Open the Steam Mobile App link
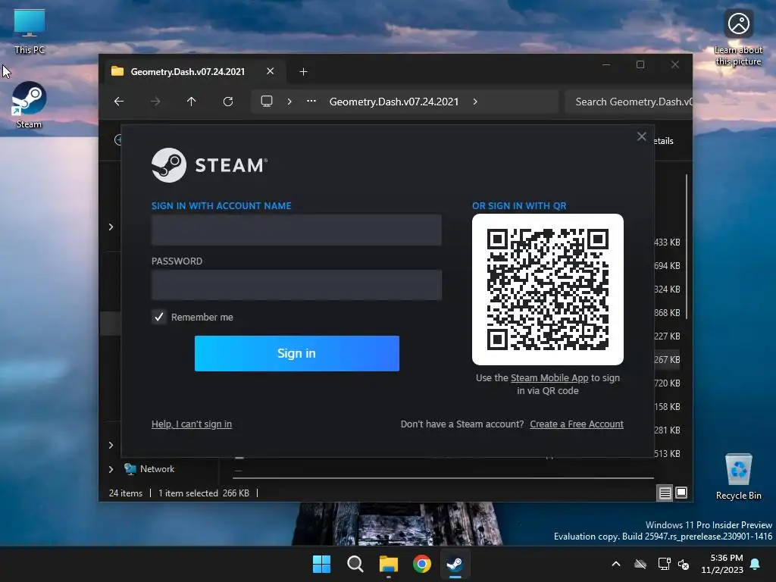This screenshot has height=582, width=776. (549, 377)
